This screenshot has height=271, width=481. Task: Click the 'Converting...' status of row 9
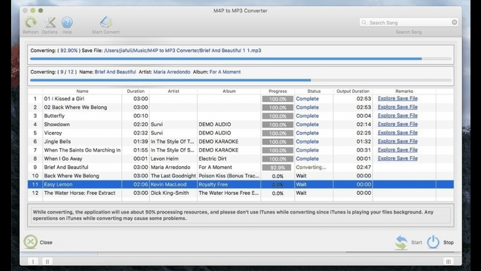(x=311, y=167)
